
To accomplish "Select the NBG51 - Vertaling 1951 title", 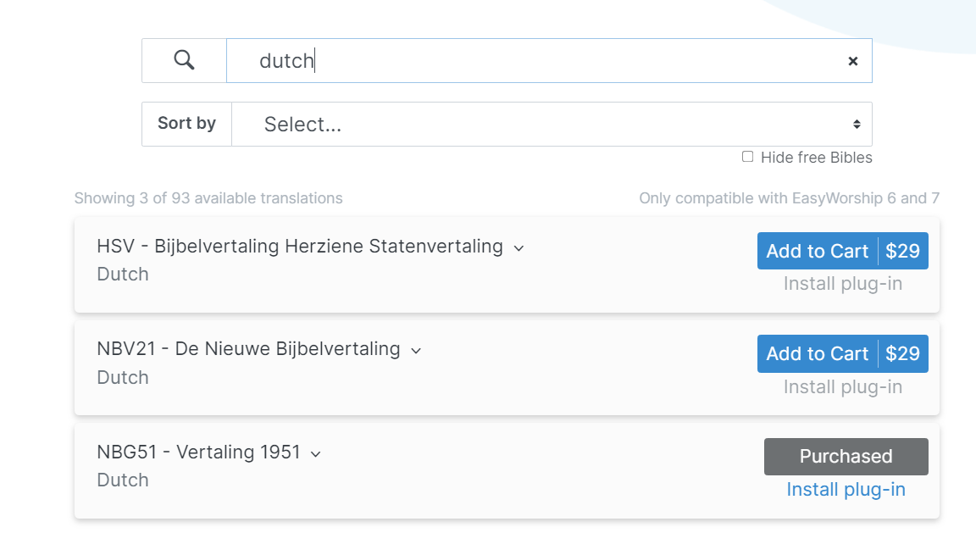I will point(198,452).
